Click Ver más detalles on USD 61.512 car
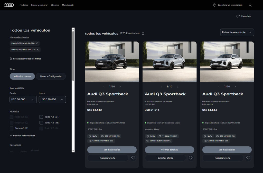 112,150
